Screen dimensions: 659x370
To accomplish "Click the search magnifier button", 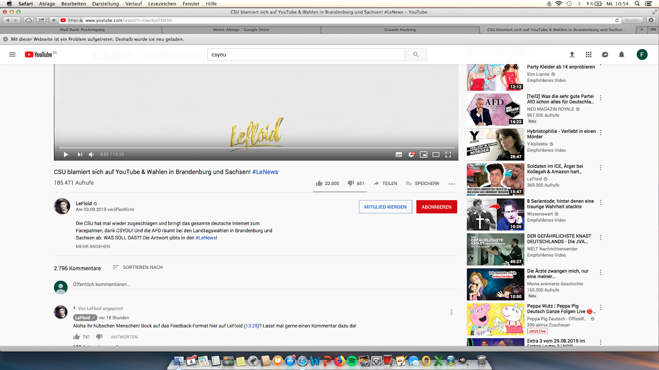I will coord(416,54).
